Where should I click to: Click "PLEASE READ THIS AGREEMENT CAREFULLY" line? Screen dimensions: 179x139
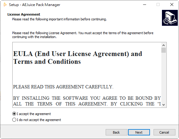63,87
